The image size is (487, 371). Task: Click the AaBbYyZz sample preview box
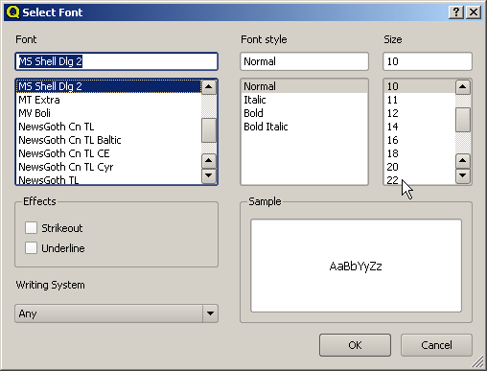click(x=356, y=266)
